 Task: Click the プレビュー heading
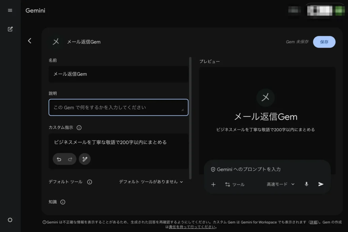[209, 62]
